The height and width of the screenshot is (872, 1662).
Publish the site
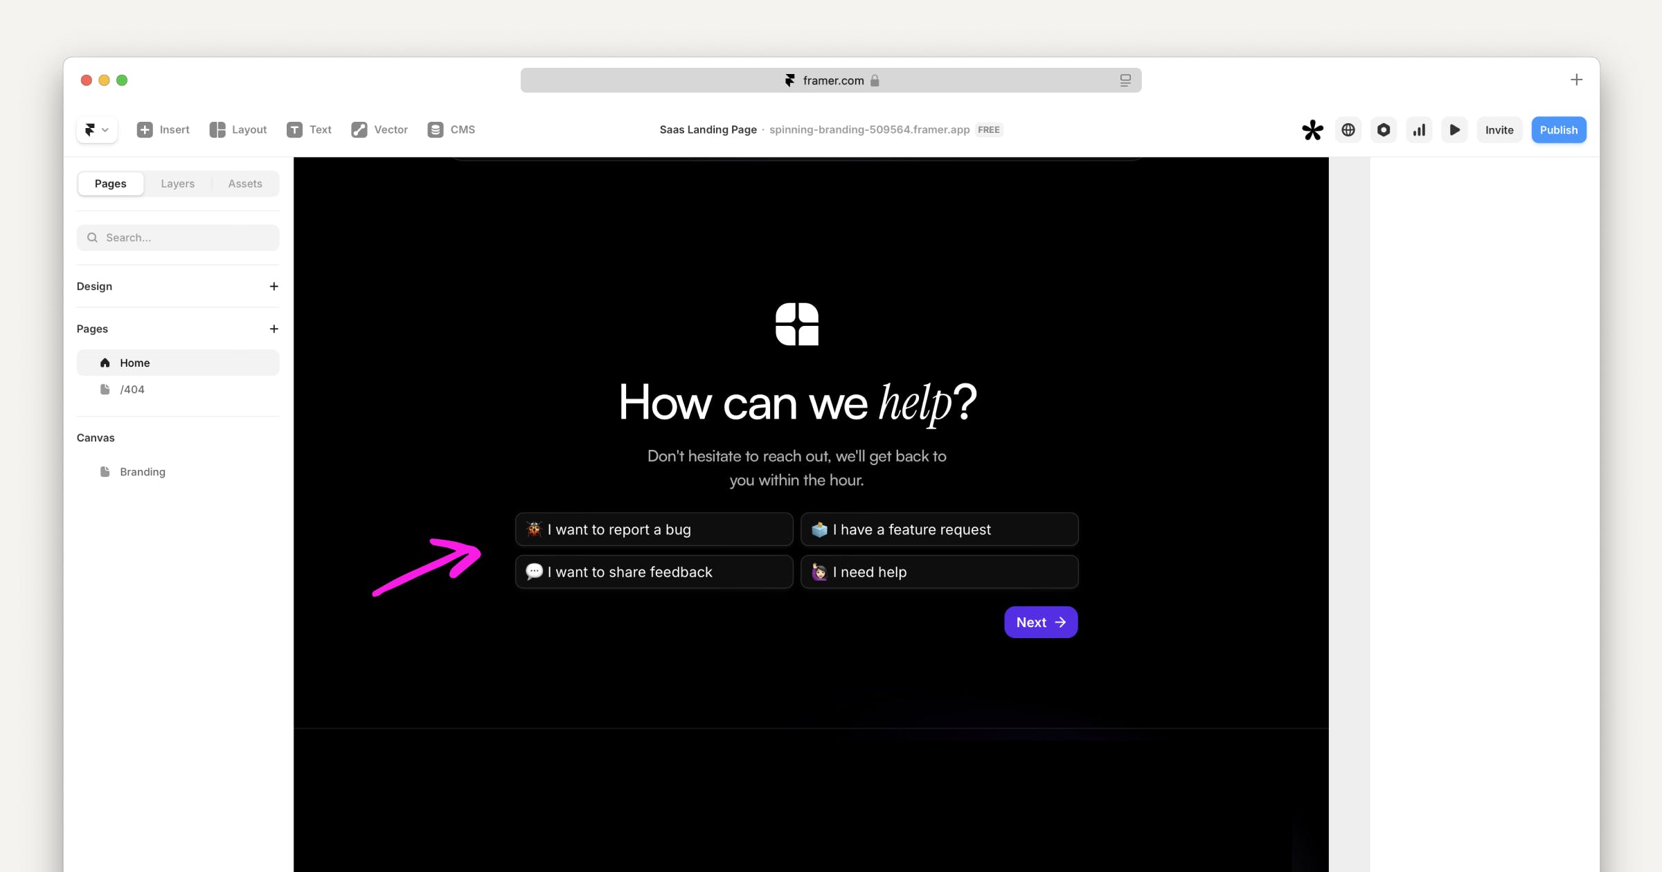click(x=1558, y=130)
